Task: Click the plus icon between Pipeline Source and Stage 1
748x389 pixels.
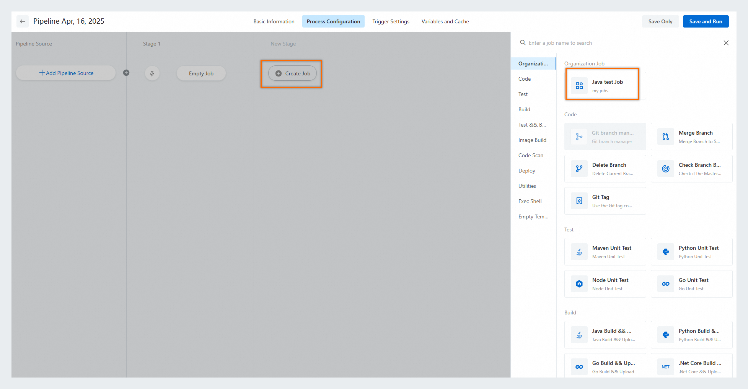Action: pyautogui.click(x=126, y=73)
